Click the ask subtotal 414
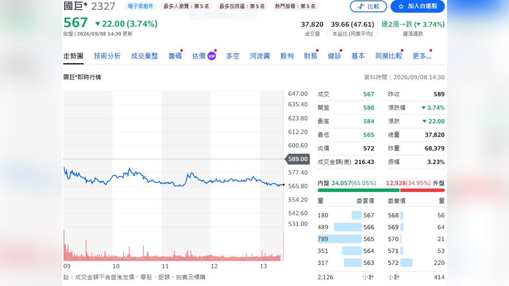509x286 pixels. tap(439, 277)
